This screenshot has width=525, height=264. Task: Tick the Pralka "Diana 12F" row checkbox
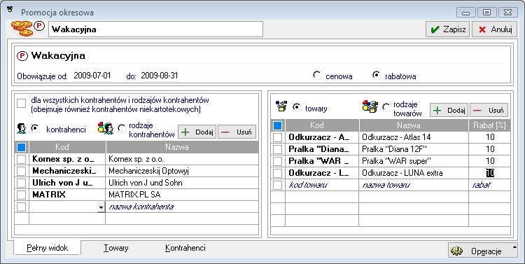click(278, 149)
